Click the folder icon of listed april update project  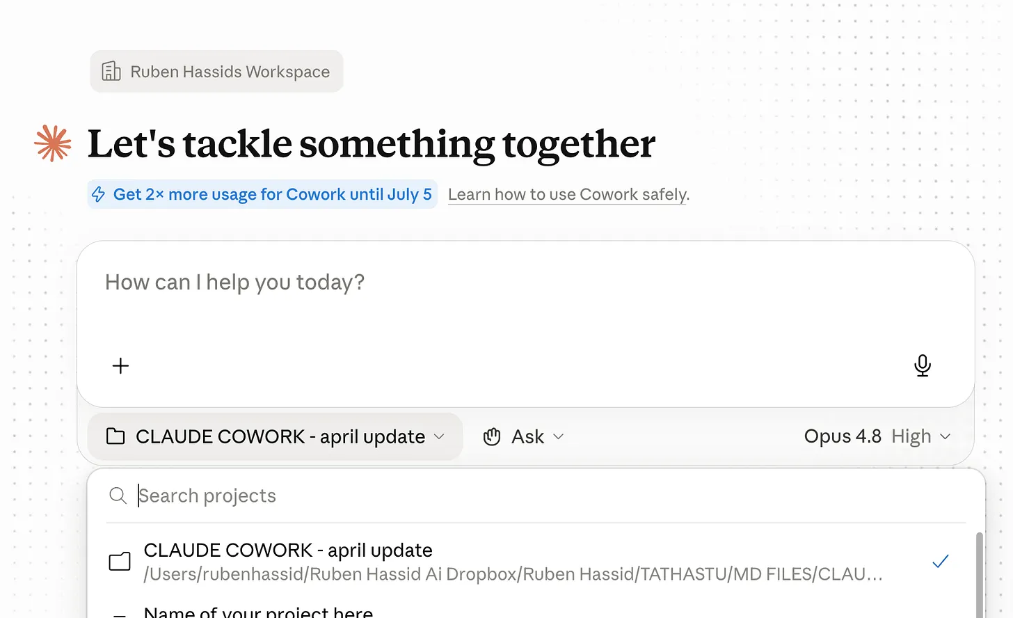[120, 562]
